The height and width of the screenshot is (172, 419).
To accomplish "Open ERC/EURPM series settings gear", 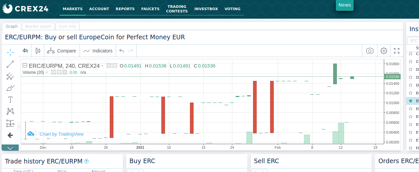I will [115, 66].
